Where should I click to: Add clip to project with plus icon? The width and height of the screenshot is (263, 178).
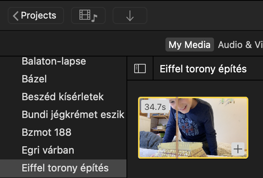click(239, 149)
